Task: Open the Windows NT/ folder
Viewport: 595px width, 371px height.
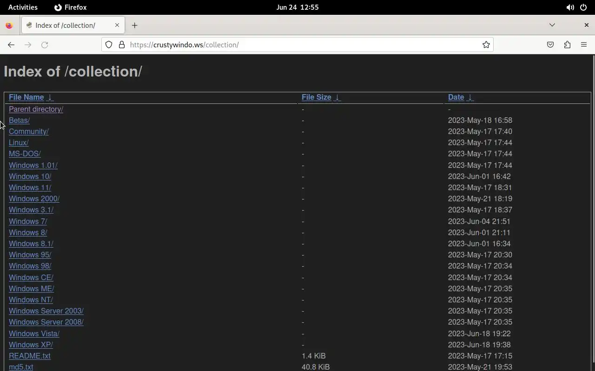Action: (x=31, y=300)
